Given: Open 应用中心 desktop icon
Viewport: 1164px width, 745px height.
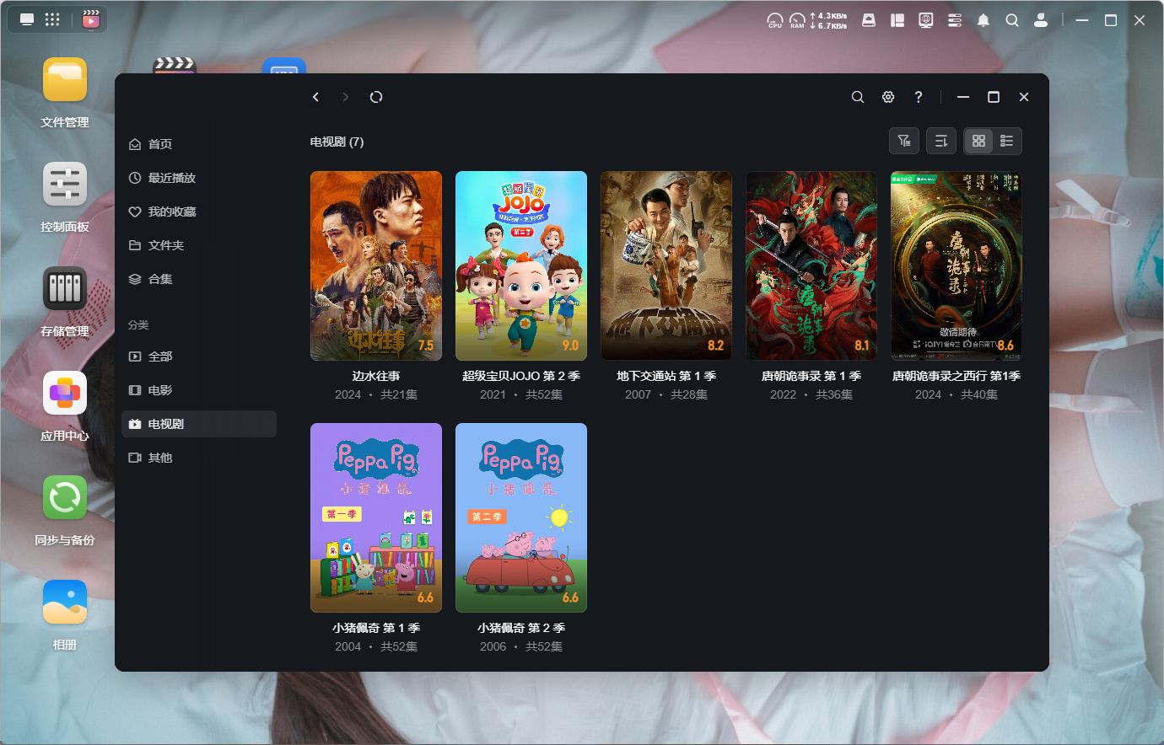Looking at the screenshot, I should 65,394.
